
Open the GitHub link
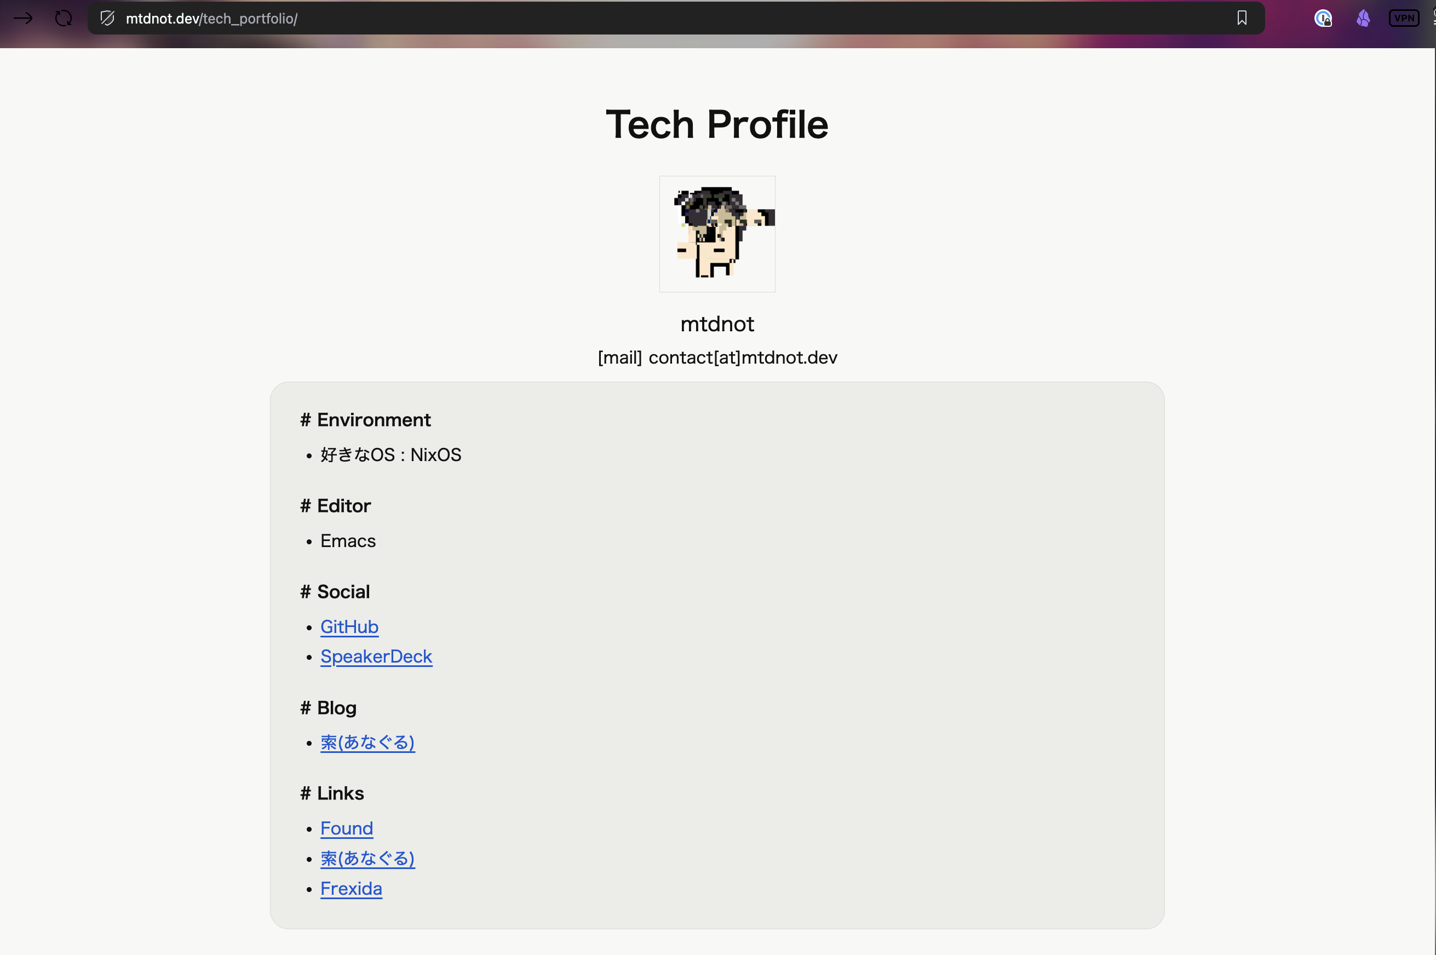click(349, 626)
